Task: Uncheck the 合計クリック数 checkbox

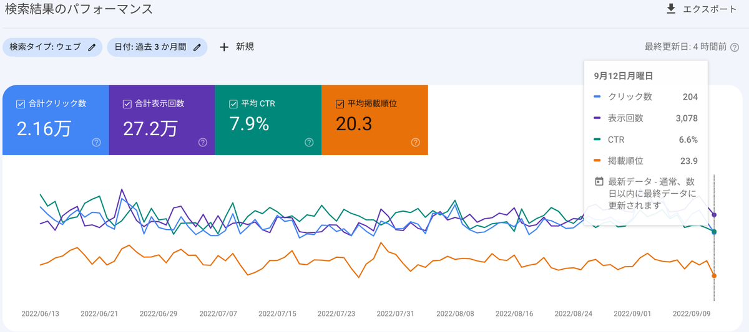Action: (21, 103)
